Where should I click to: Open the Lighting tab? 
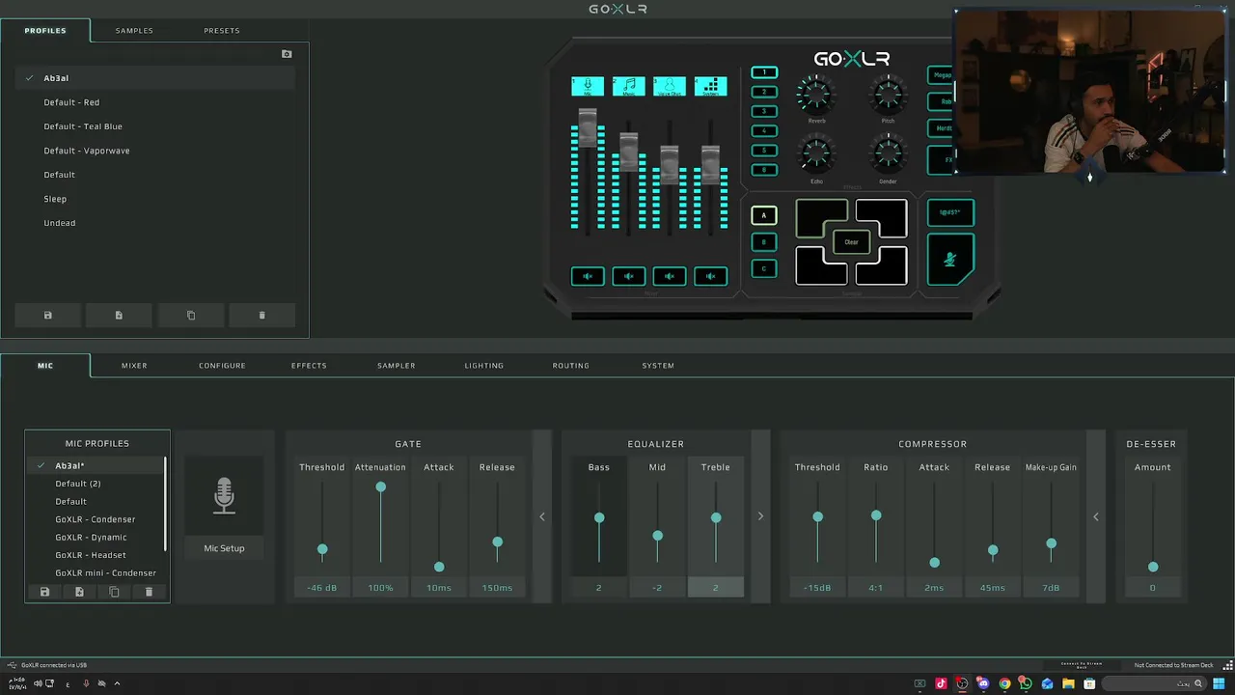[x=483, y=366]
